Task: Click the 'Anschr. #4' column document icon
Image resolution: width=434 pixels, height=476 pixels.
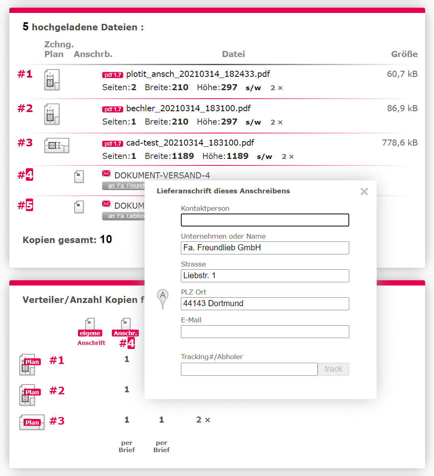Action: coord(126,324)
